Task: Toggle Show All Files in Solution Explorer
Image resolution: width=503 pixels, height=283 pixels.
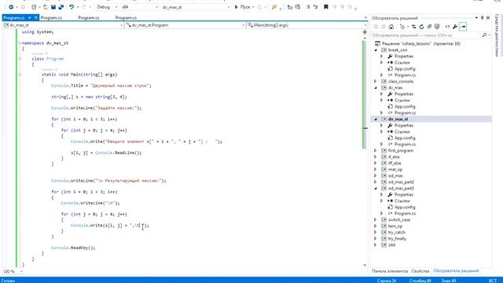Action: [437, 27]
